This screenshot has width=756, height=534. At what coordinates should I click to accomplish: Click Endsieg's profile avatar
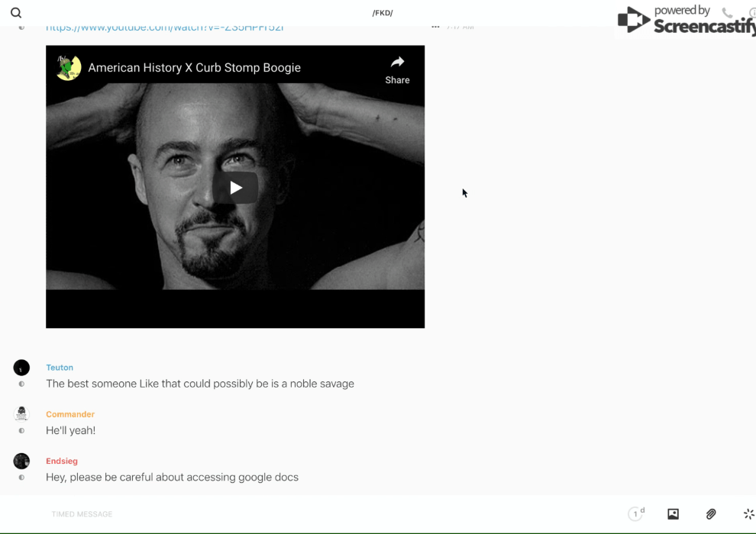click(21, 461)
